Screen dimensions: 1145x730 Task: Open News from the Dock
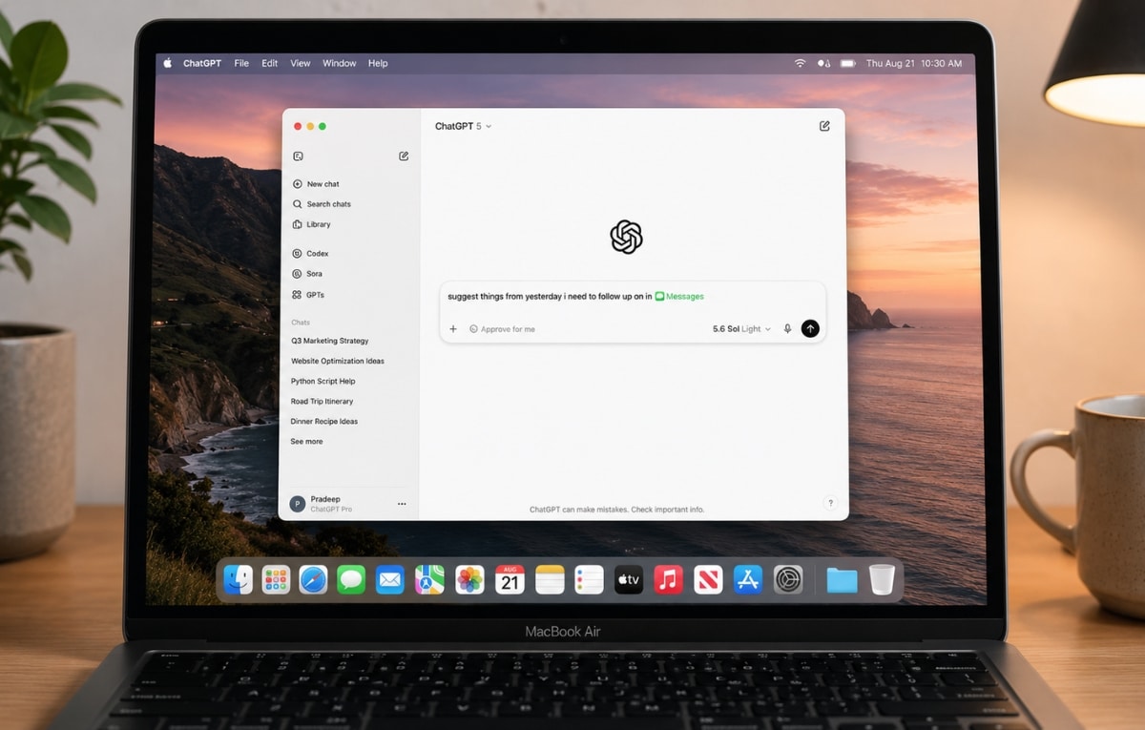click(708, 579)
